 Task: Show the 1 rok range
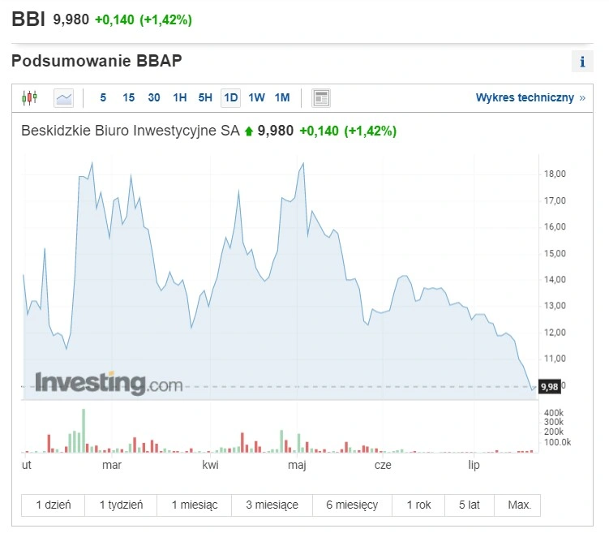[x=418, y=505]
